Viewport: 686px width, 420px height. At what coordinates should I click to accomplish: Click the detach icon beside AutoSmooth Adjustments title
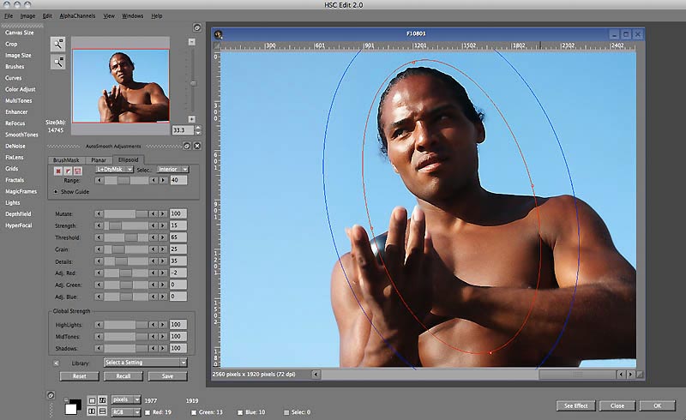click(x=187, y=146)
